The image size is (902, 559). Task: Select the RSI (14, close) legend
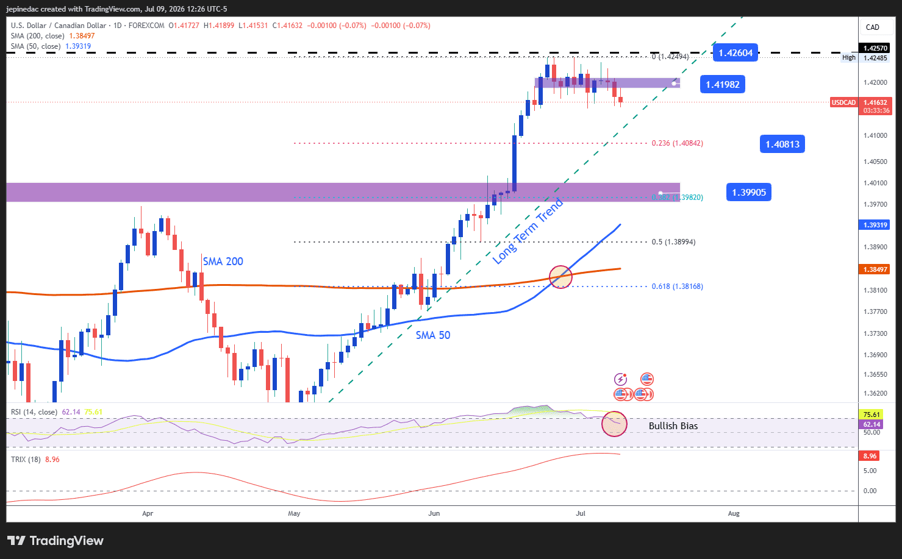[x=34, y=412]
